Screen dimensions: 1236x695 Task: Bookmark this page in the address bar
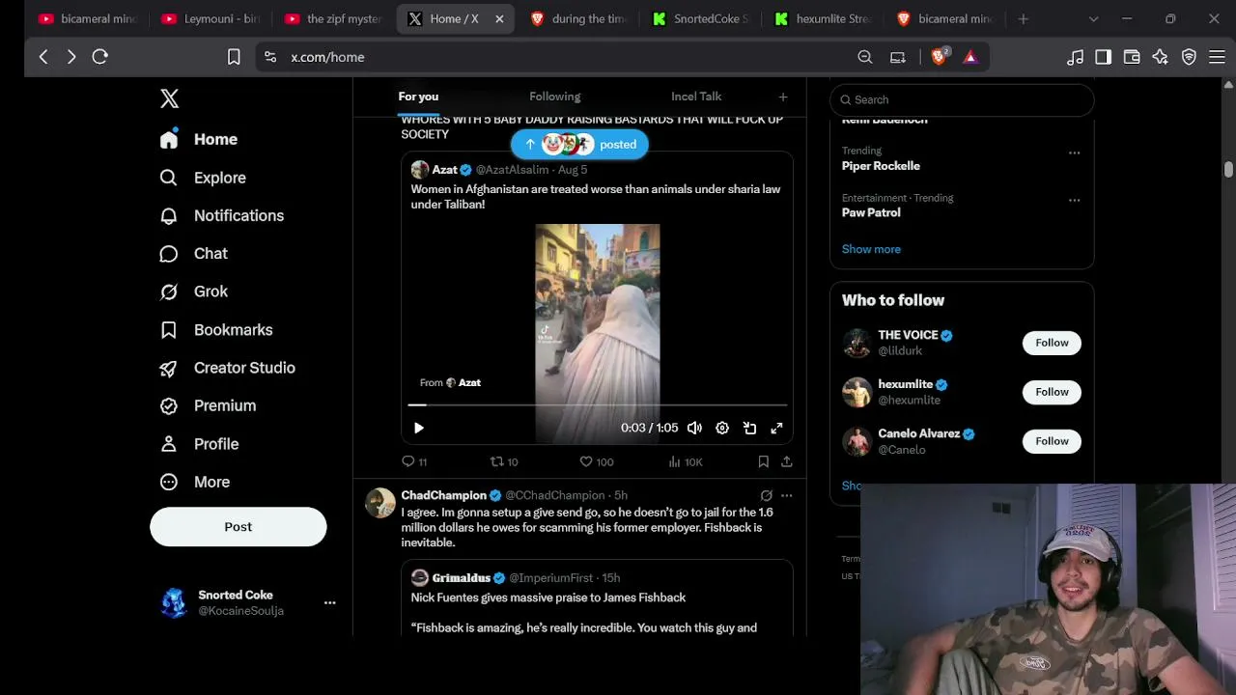[234, 57]
